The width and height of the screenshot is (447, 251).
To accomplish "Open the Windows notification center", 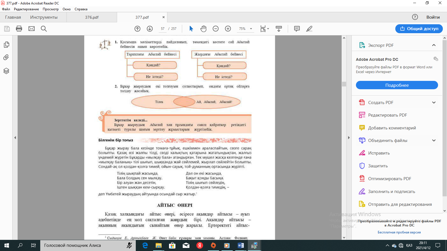I will (438, 245).
